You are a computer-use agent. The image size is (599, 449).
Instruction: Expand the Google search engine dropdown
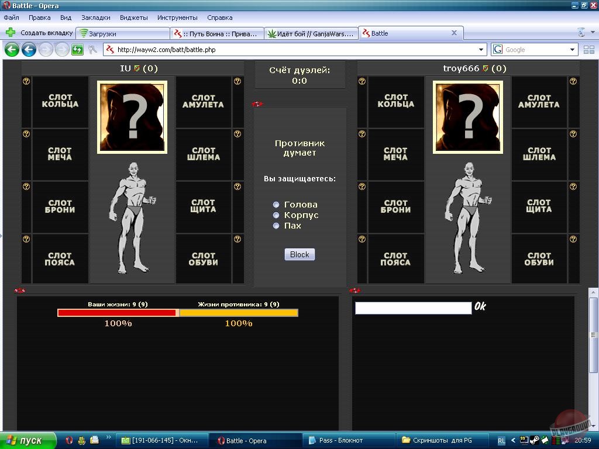(x=573, y=50)
